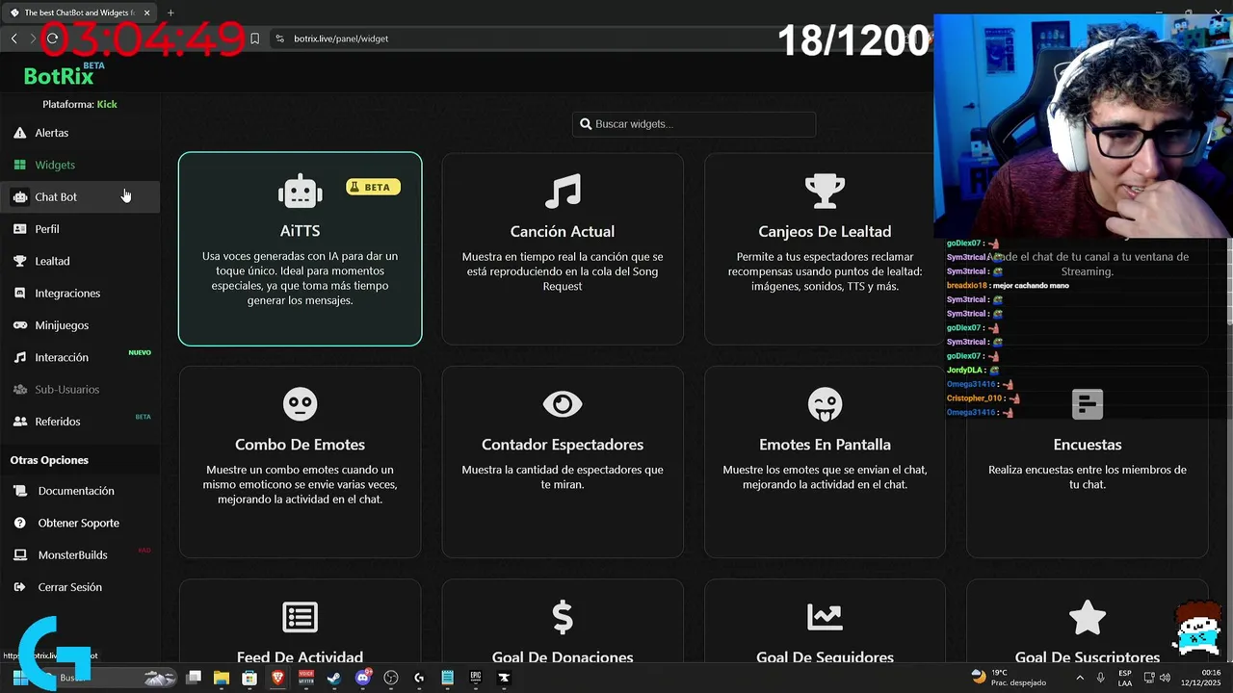
Task: Click the microphone icon in the system tray
Action: (1100, 678)
